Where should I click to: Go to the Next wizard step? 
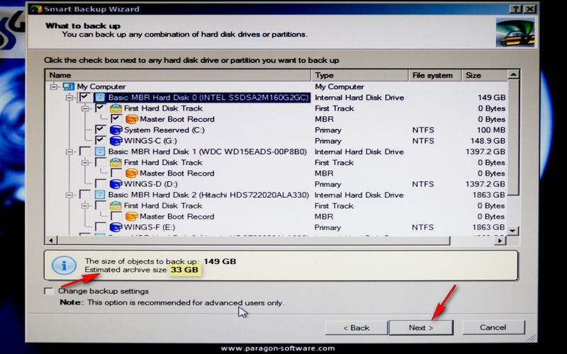[421, 328]
